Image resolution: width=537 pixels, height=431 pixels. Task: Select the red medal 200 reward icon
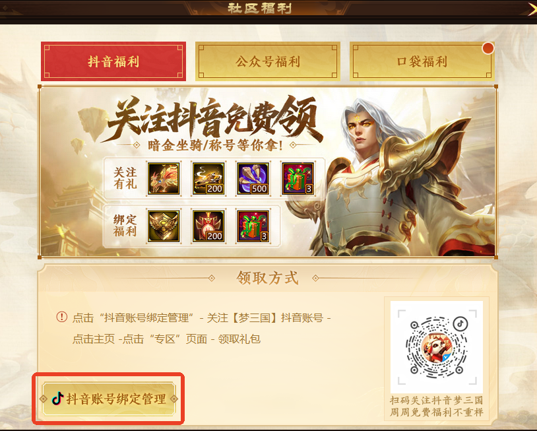pyautogui.click(x=208, y=226)
